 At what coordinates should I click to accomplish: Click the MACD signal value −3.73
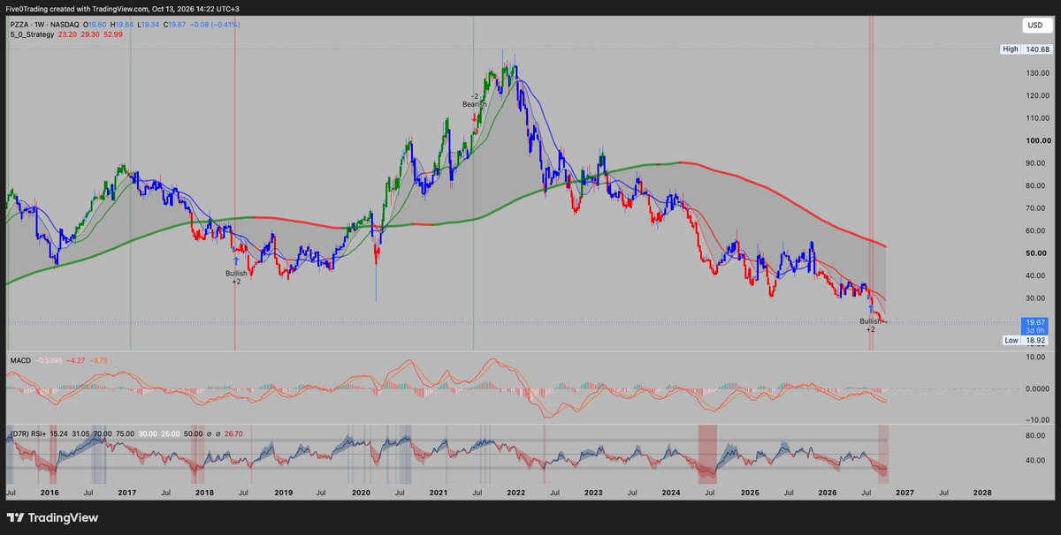pyautogui.click(x=97, y=362)
